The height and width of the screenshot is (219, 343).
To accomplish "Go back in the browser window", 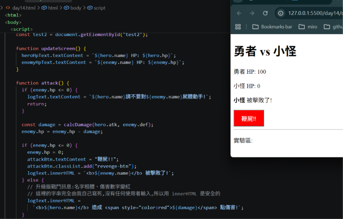I will pos(239,13).
